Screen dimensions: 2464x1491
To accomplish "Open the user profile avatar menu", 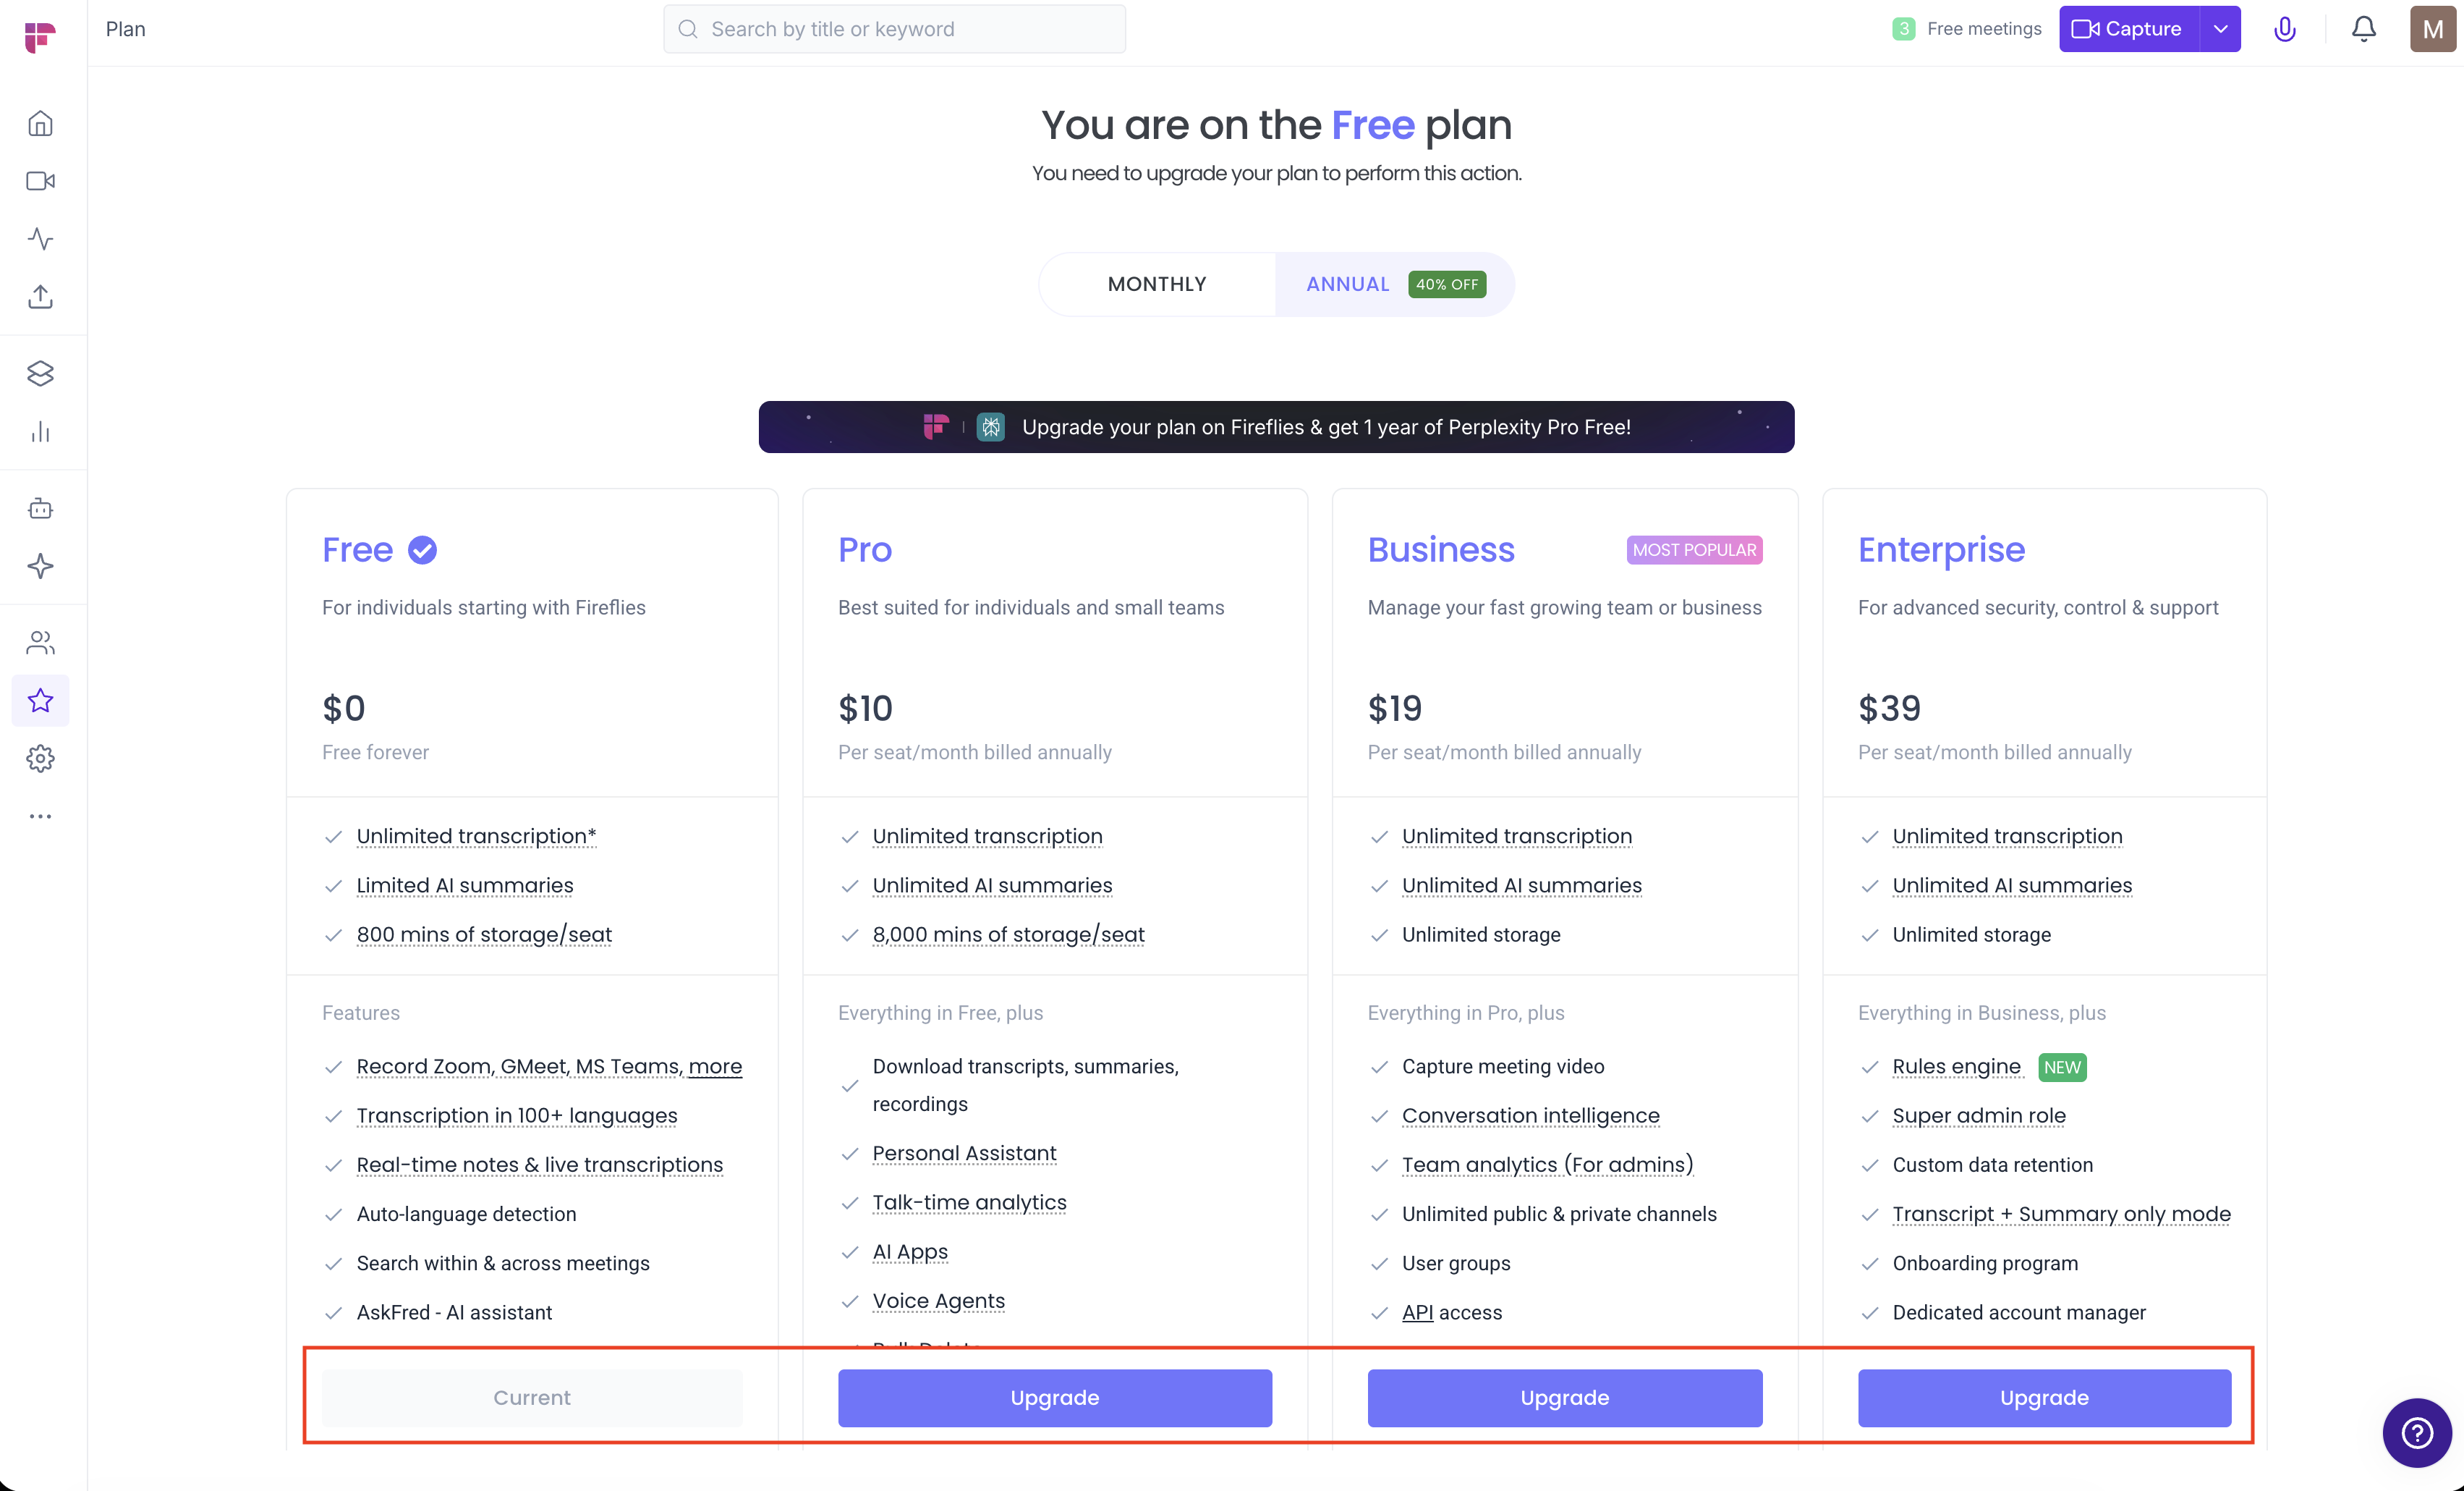I will [x=2432, y=29].
